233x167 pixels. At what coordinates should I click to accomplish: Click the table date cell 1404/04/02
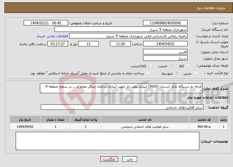(25, 127)
